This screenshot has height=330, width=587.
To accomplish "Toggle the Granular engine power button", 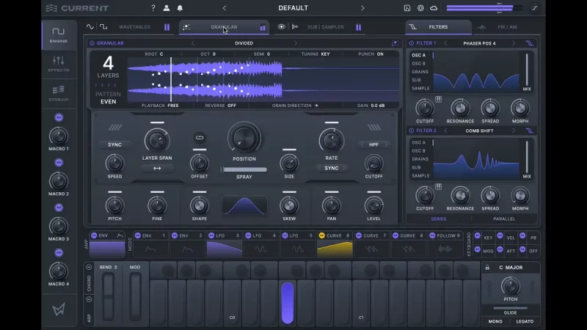I will pyautogui.click(x=93, y=43).
